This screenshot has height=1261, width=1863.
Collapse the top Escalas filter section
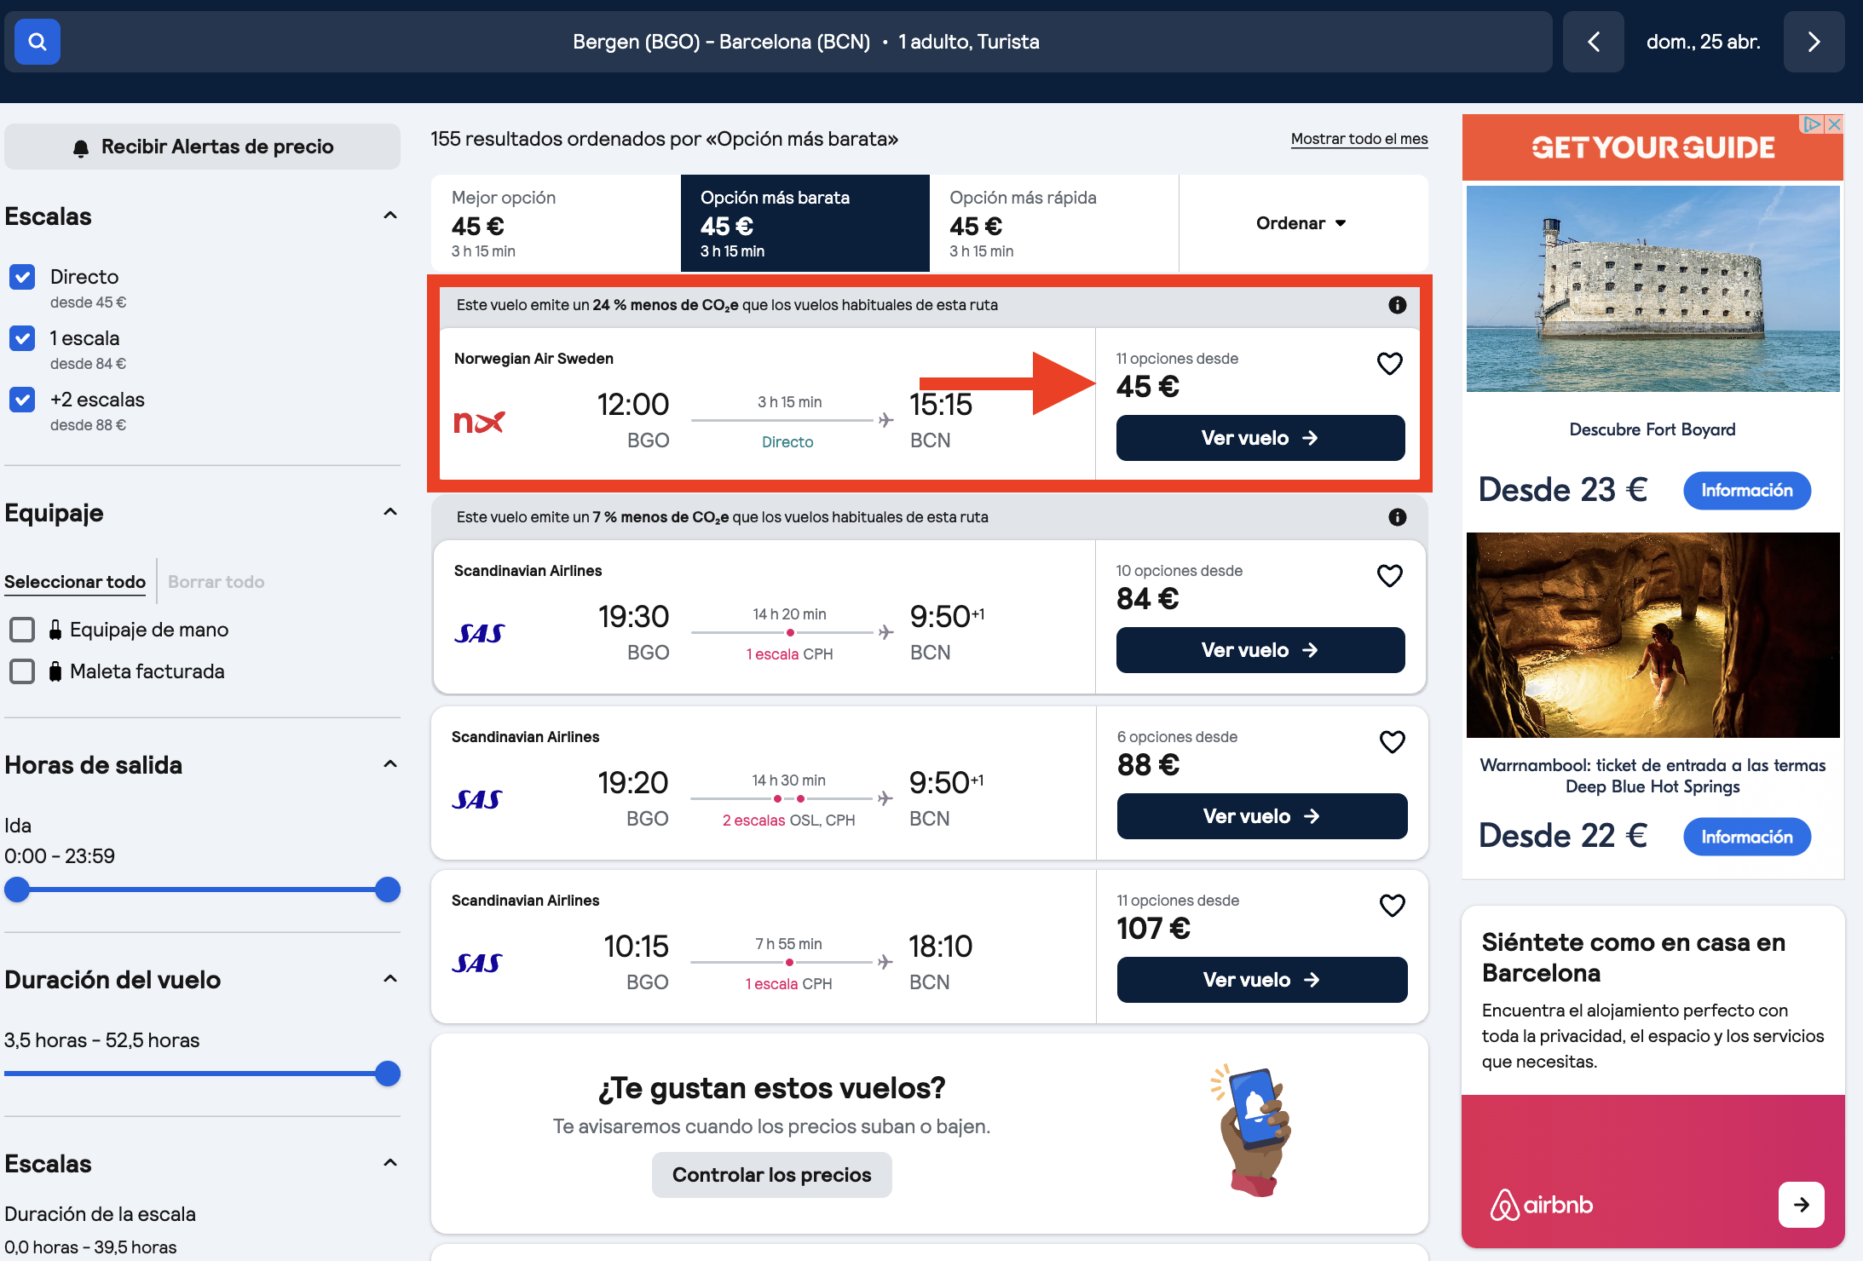390,216
